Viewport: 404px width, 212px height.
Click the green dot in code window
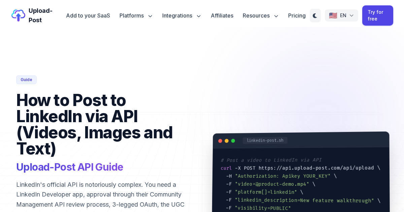pos(233,141)
